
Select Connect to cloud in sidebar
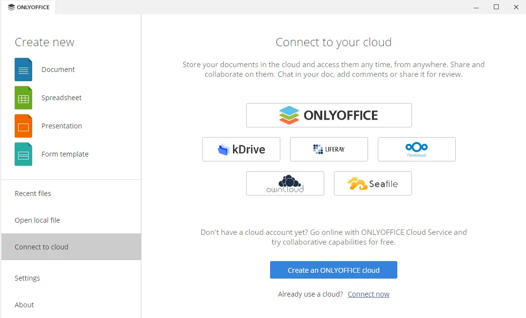tap(41, 247)
